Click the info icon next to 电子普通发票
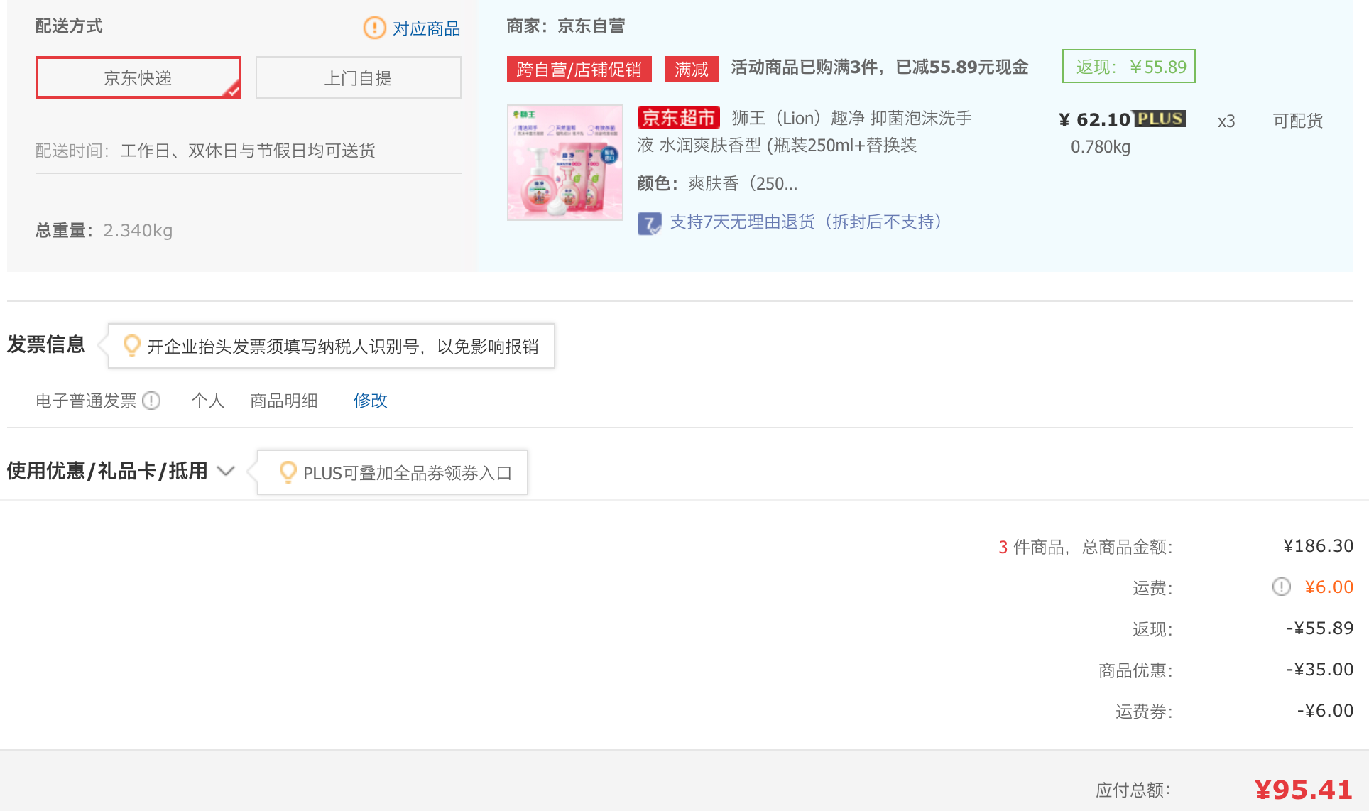This screenshot has height=811, width=1369. [151, 401]
